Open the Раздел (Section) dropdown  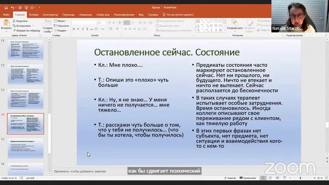tap(61, 31)
